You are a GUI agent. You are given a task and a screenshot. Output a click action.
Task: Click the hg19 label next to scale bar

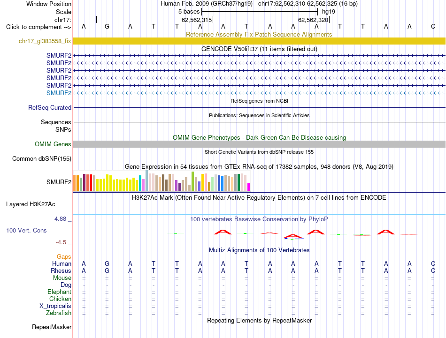[x=329, y=12]
